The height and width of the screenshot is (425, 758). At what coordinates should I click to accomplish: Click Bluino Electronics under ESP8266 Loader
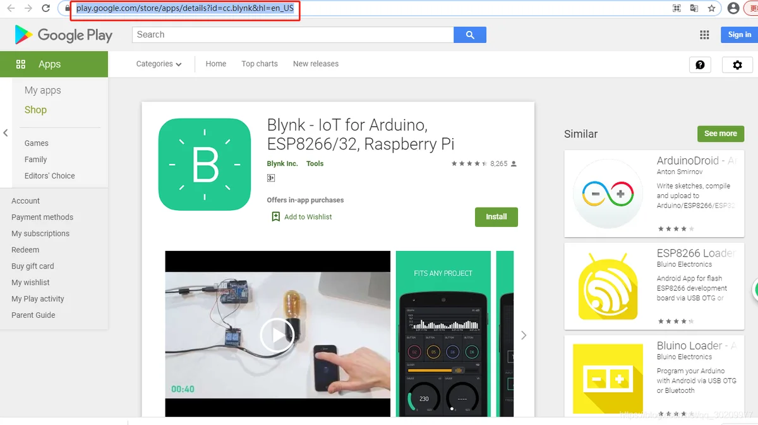coord(684,264)
